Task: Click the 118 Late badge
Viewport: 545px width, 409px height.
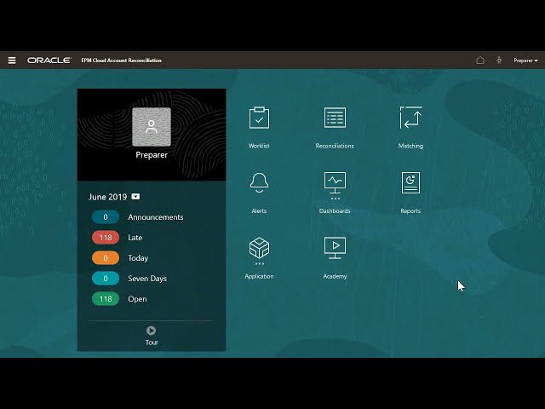Action: [x=106, y=238]
